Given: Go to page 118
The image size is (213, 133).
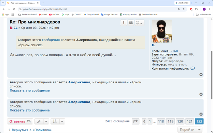Looking at the screenshot, I should point(161,121).
